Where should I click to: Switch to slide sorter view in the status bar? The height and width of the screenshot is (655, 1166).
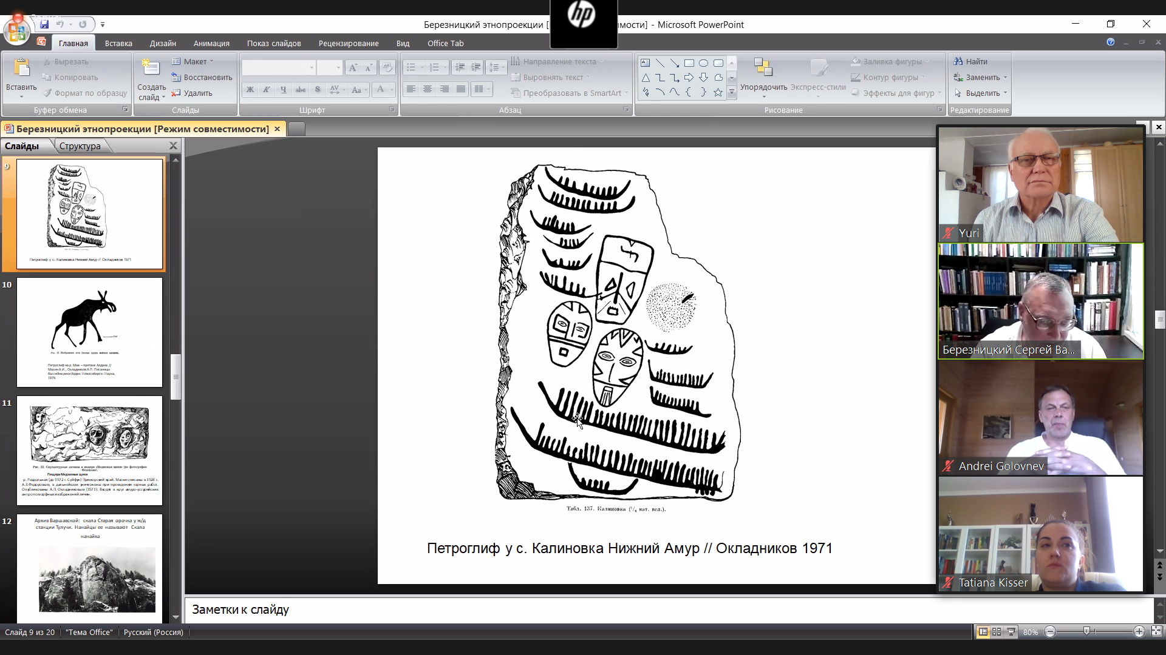[x=997, y=632]
